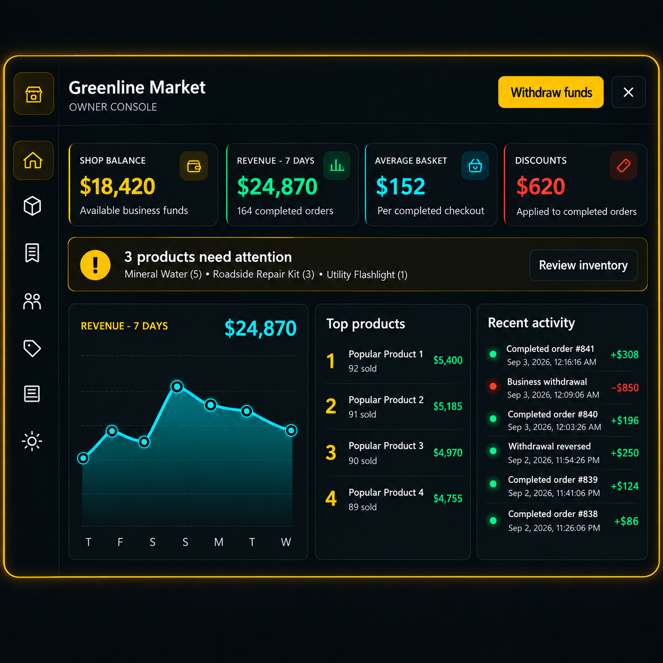Click the Top products heading

pyautogui.click(x=366, y=324)
